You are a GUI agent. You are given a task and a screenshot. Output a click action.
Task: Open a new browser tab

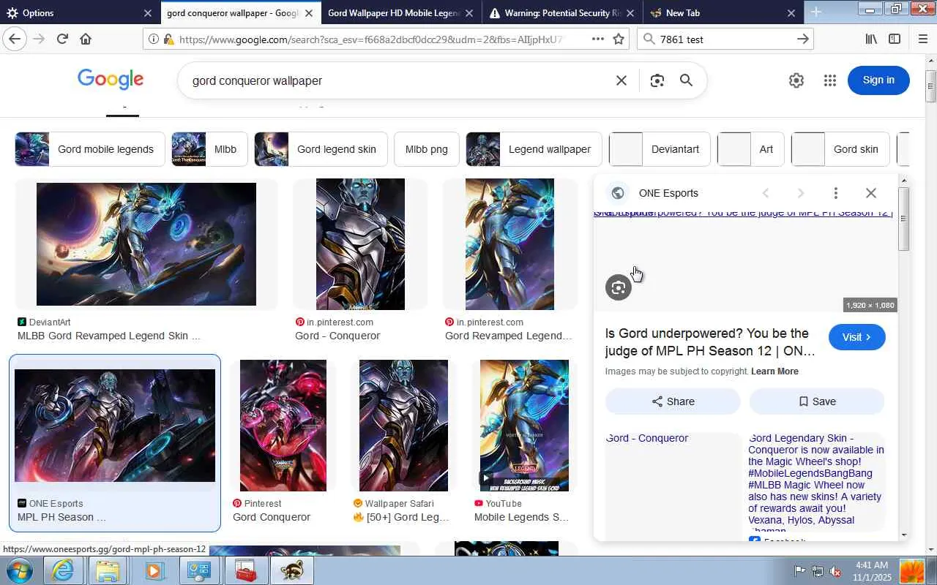click(816, 12)
